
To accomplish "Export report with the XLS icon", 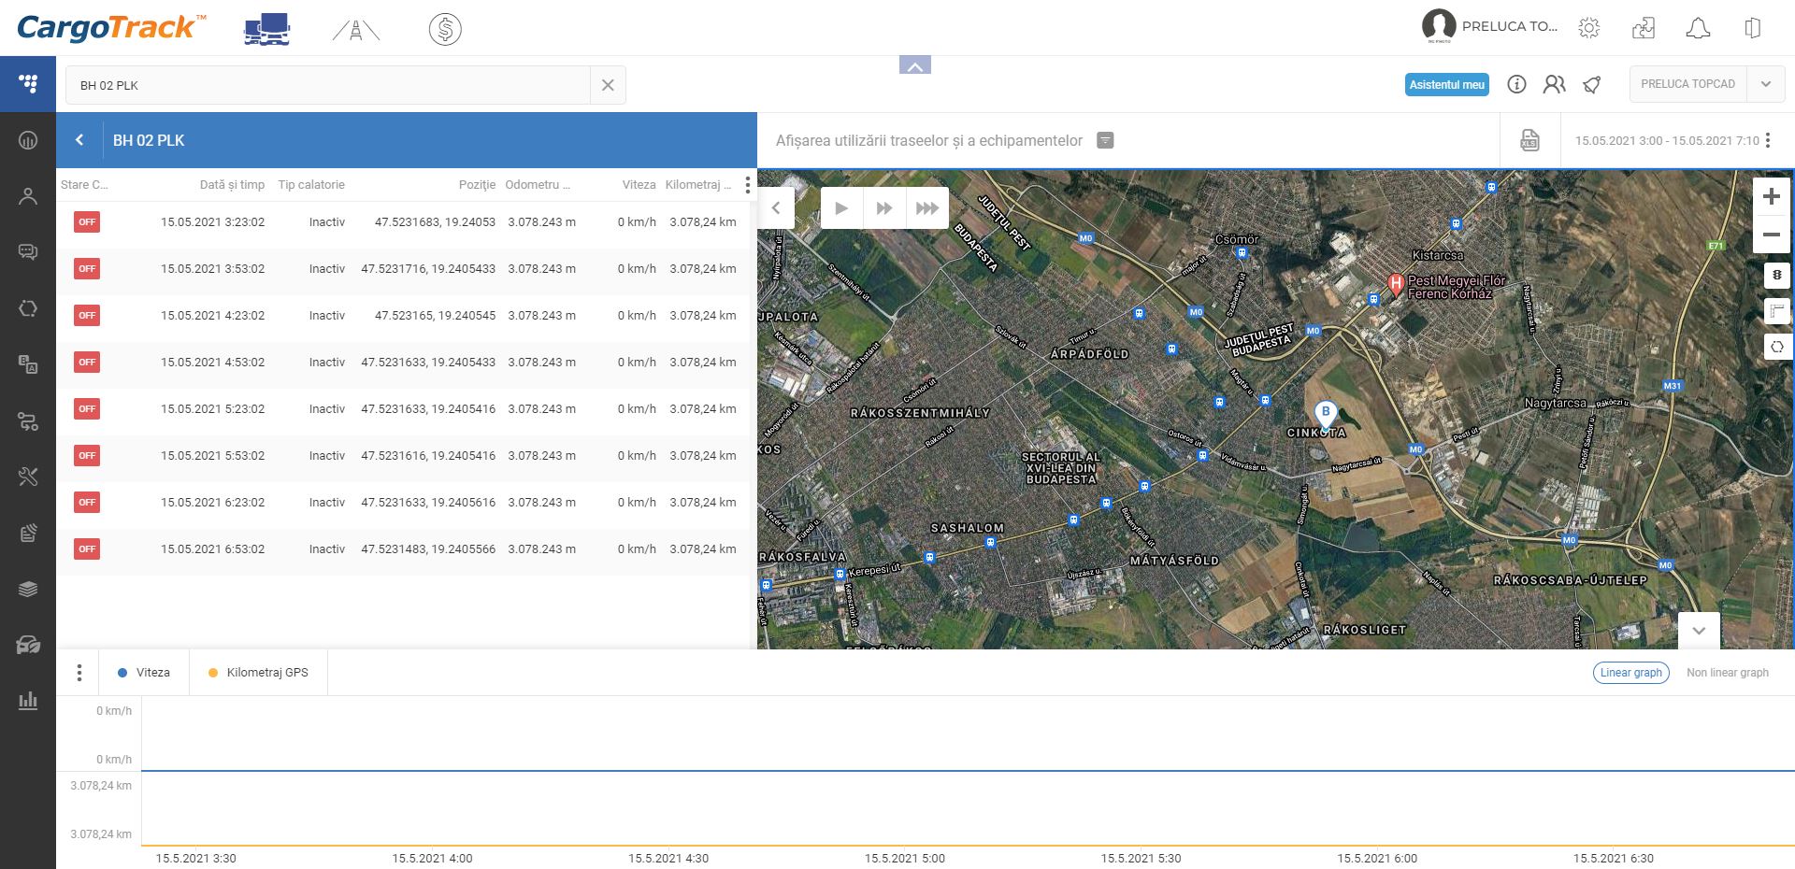I will coord(1529,141).
